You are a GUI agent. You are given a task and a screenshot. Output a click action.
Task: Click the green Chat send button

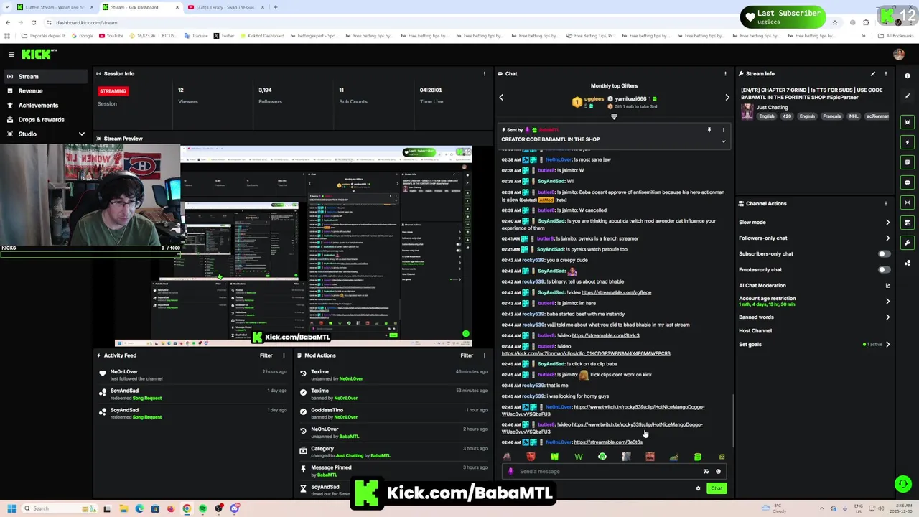[717, 488]
